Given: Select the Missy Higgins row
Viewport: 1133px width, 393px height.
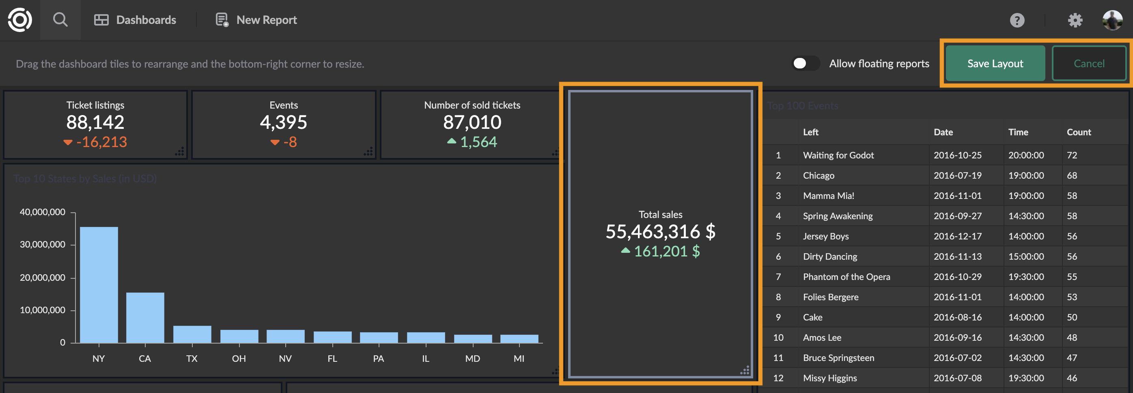Looking at the screenshot, I should tap(946, 378).
